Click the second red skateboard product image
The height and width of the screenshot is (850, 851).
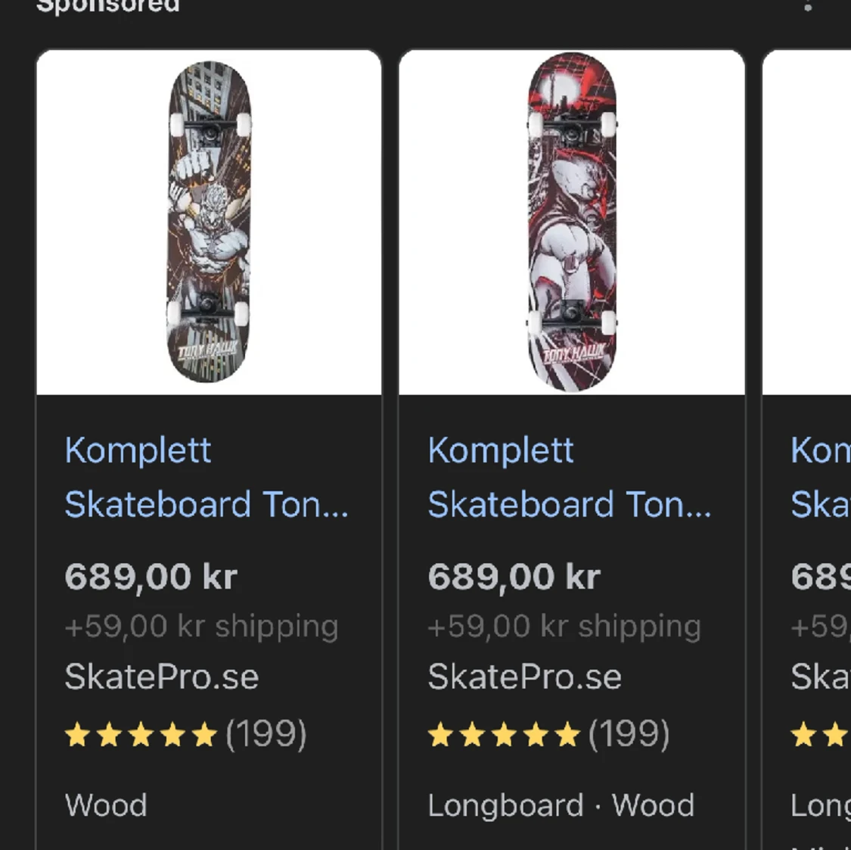point(571,222)
